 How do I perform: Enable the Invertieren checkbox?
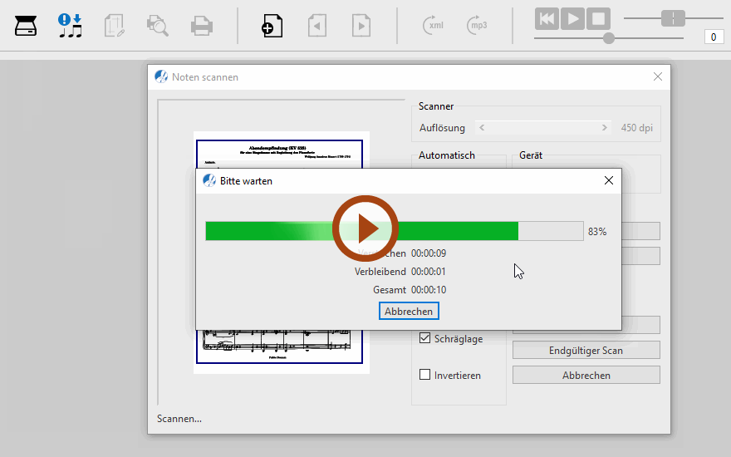pos(425,376)
